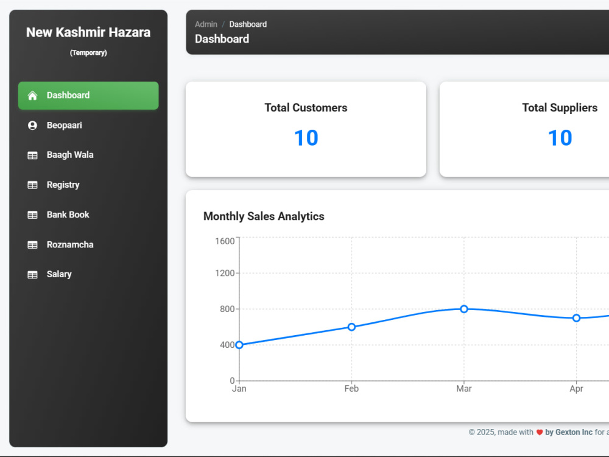Click the customers count value 10

click(x=306, y=138)
